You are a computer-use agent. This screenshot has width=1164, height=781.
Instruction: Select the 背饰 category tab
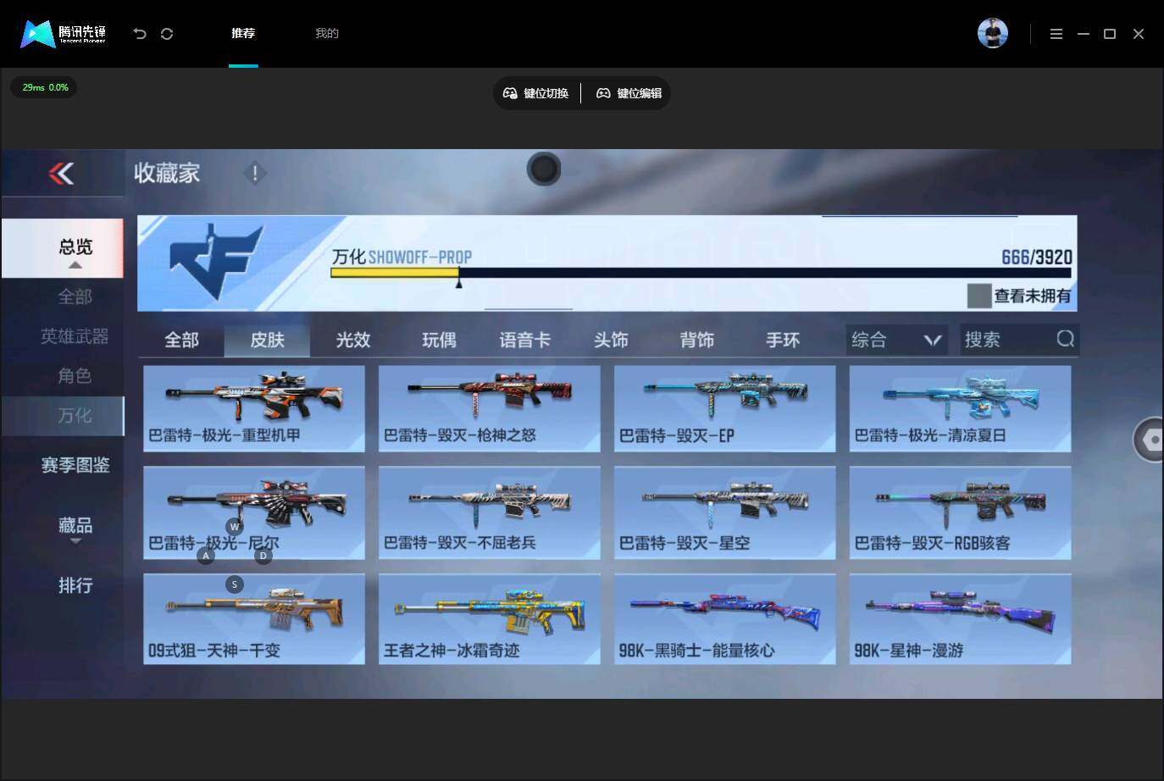[696, 340]
